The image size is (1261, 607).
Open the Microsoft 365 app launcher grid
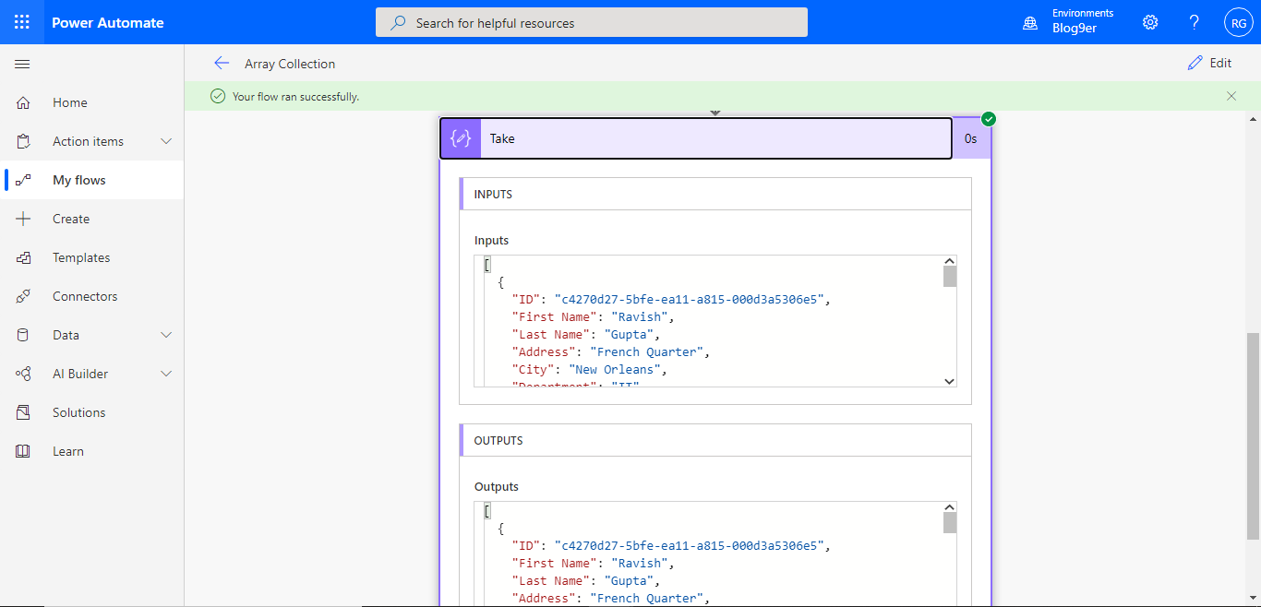[x=21, y=22]
